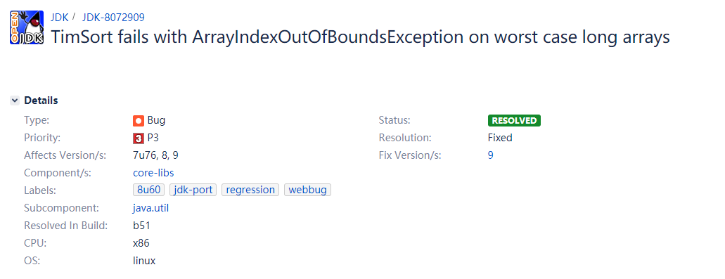Click the Affects Versions value 7u76, 8, 9
This screenshot has height=279, width=725.
click(x=155, y=155)
